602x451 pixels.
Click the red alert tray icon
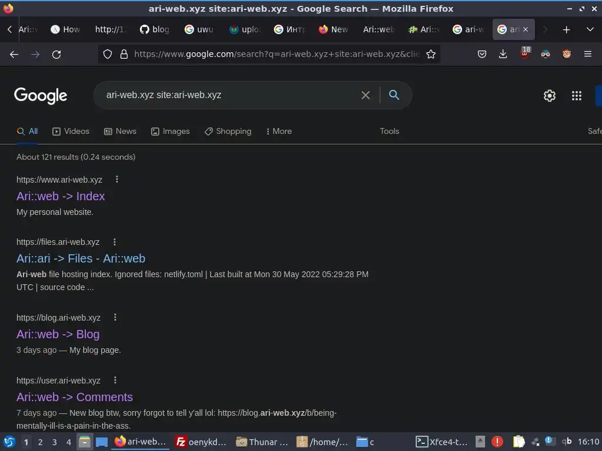tap(497, 442)
